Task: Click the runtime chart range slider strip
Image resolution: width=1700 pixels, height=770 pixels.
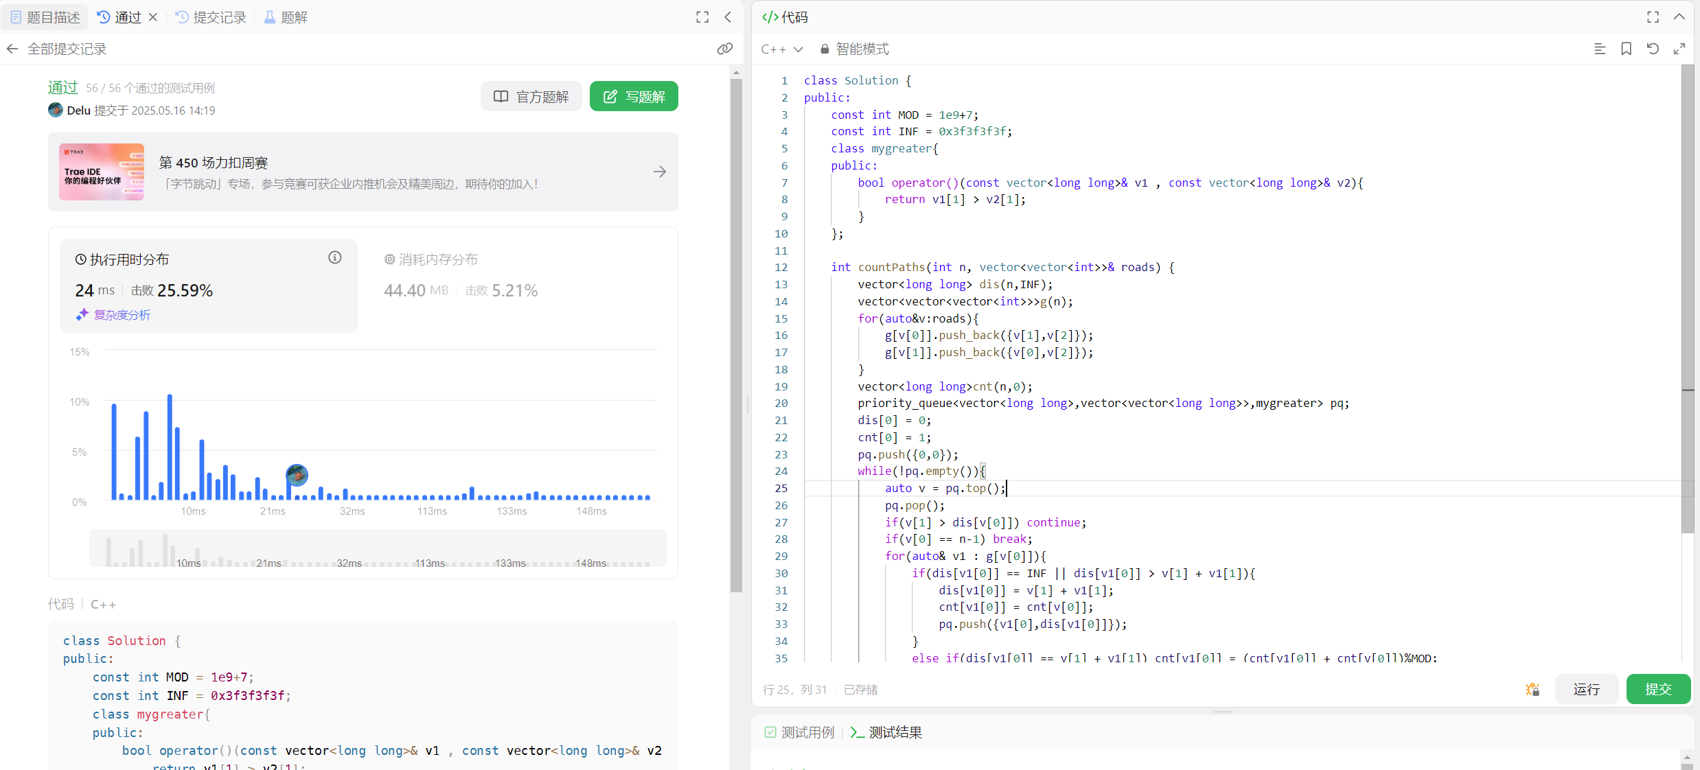Action: pyautogui.click(x=378, y=548)
